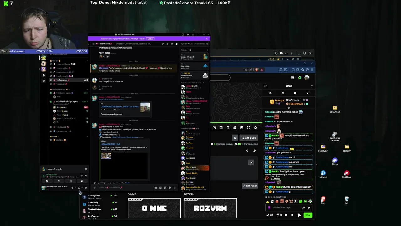Image resolution: width=401 pixels, height=226 pixels.
Task: Open Discord desktop shortcut icon
Action: 335,161
